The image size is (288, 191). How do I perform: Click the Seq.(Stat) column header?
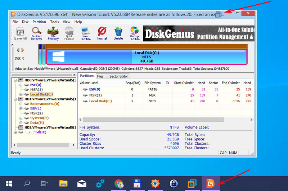tap(133, 83)
